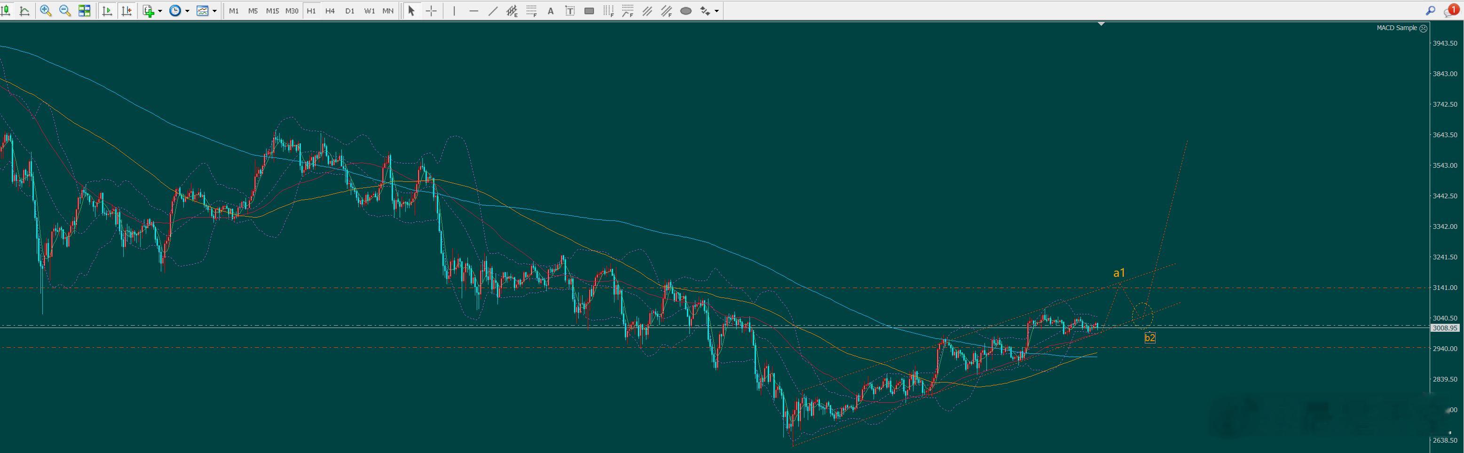
Task: Add an indicator with the green plus icon
Action: 149,11
